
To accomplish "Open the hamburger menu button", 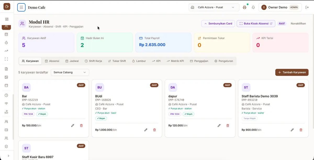I will click(x=21, y=7).
